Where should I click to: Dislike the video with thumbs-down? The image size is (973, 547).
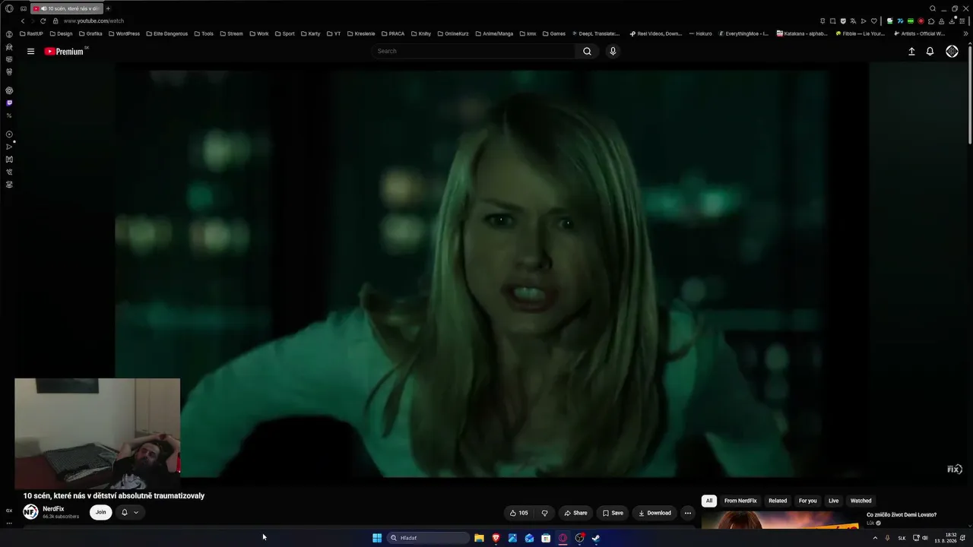[544, 513]
